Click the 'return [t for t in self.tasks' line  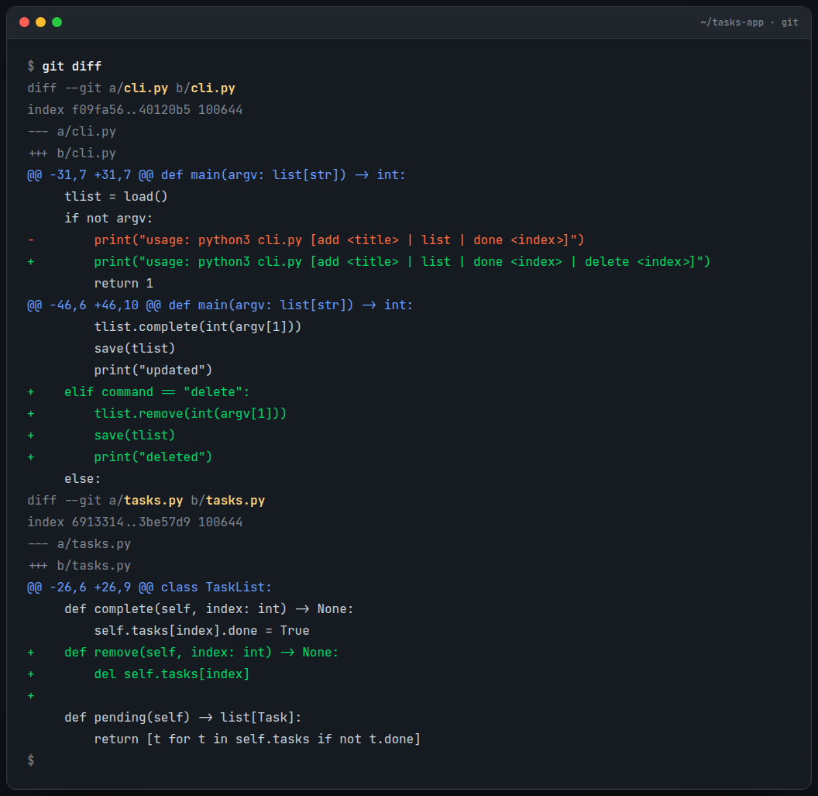257,739
